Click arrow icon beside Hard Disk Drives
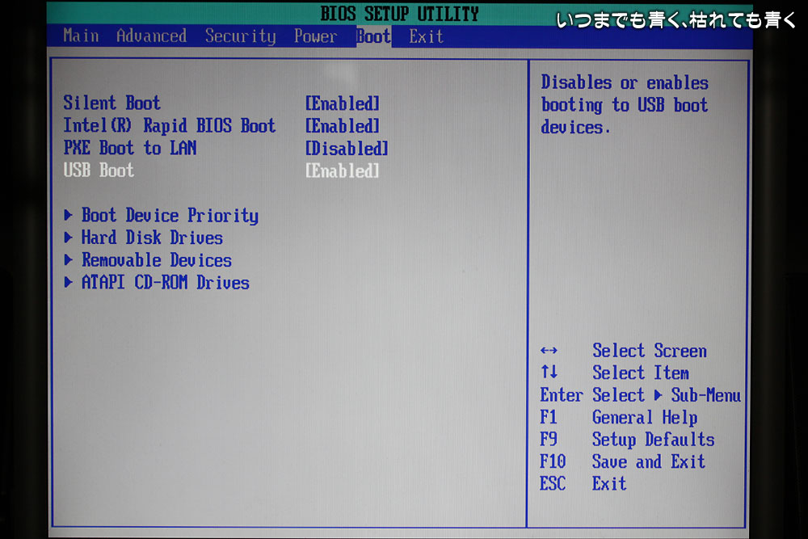Screen dimensions: 808x539 69,238
